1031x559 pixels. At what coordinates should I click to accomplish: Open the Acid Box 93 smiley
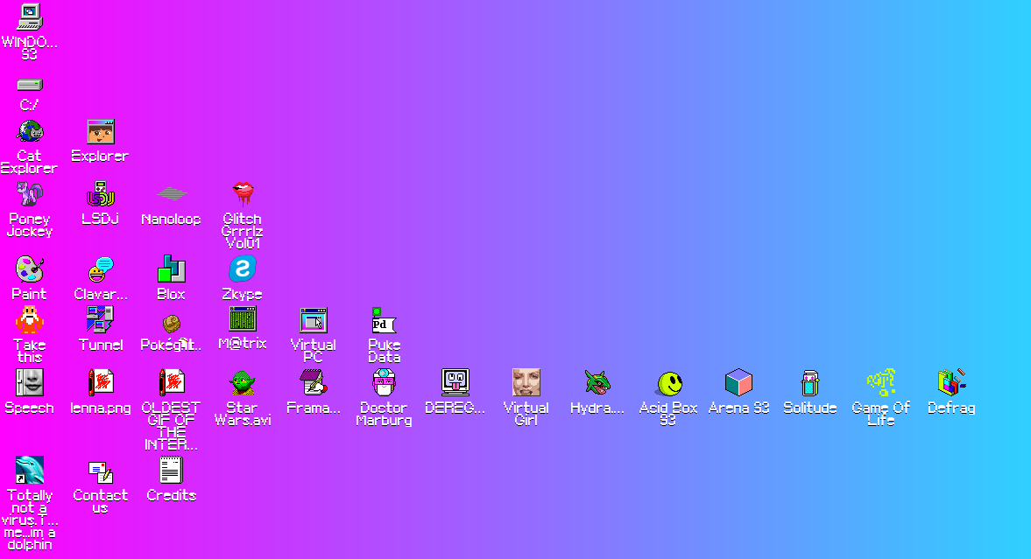coord(670,383)
